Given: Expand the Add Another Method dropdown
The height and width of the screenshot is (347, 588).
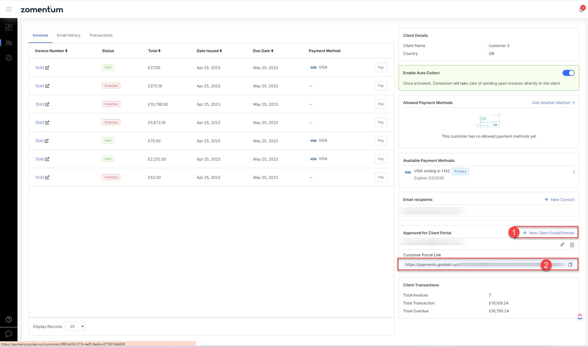Looking at the screenshot, I should [553, 103].
